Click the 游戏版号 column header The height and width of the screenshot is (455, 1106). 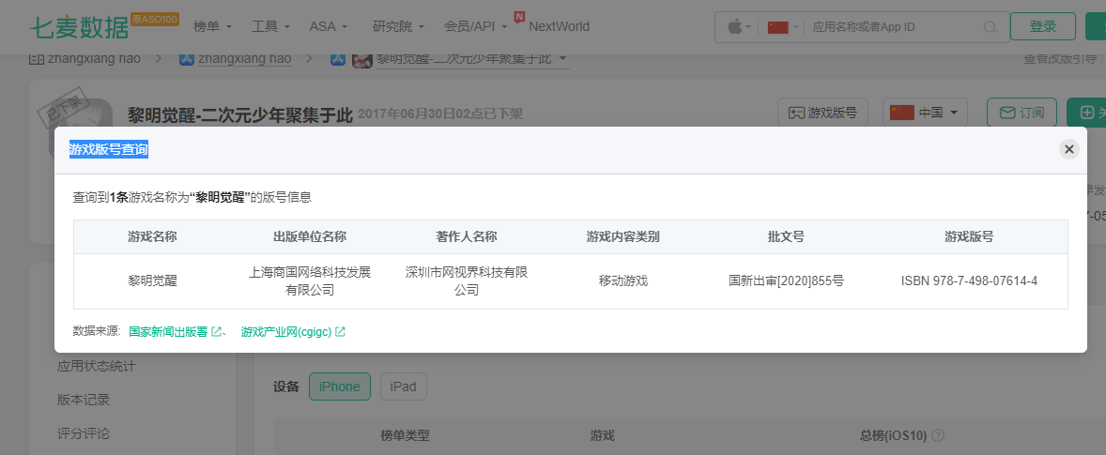969,236
